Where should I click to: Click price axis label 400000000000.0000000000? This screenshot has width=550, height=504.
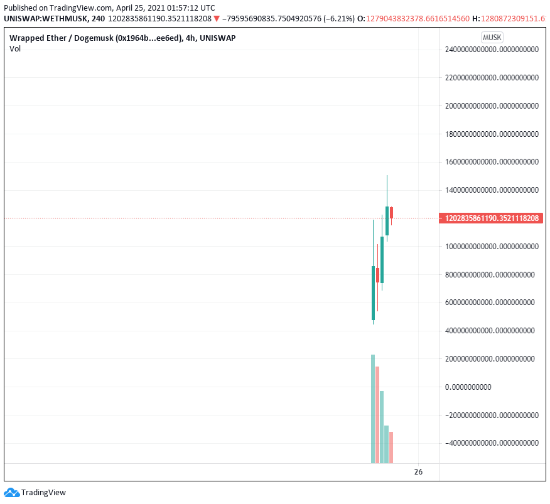pos(490,330)
